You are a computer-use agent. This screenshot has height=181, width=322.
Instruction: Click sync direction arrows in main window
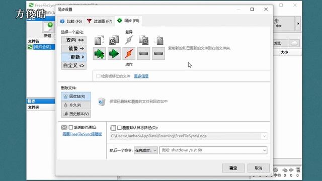[279, 26]
